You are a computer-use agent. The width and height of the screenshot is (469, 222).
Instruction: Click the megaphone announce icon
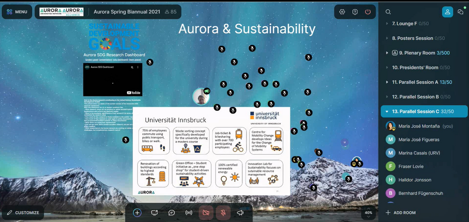240,212
